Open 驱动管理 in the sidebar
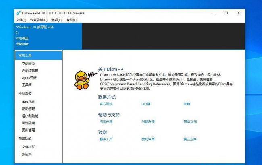The image size is (262, 165). (28, 109)
